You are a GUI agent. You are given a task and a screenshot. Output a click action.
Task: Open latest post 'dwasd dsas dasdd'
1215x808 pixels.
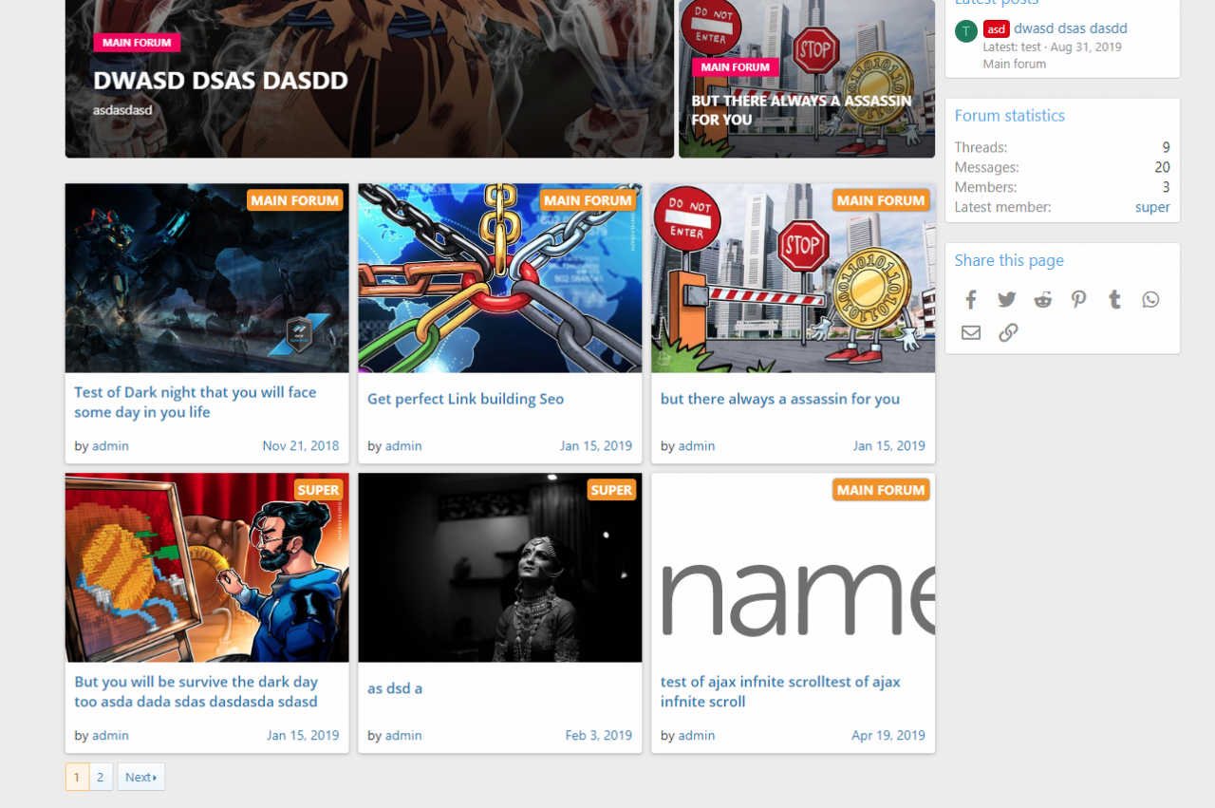(x=1071, y=28)
